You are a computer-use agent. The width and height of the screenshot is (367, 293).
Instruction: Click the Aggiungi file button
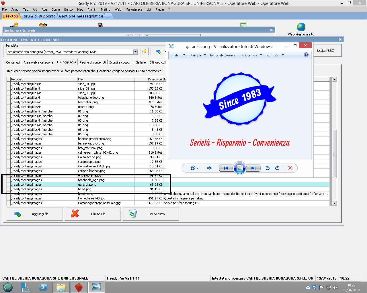(x=35, y=214)
